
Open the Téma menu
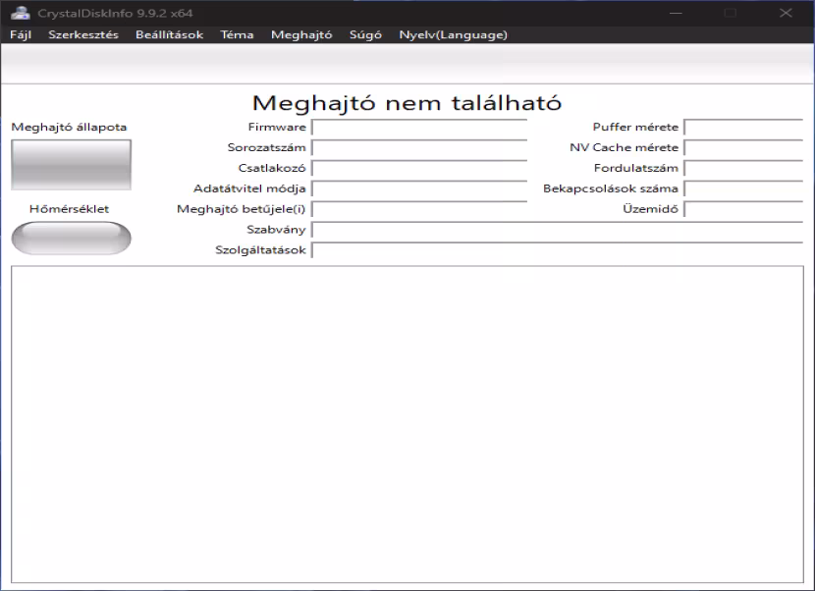point(237,34)
